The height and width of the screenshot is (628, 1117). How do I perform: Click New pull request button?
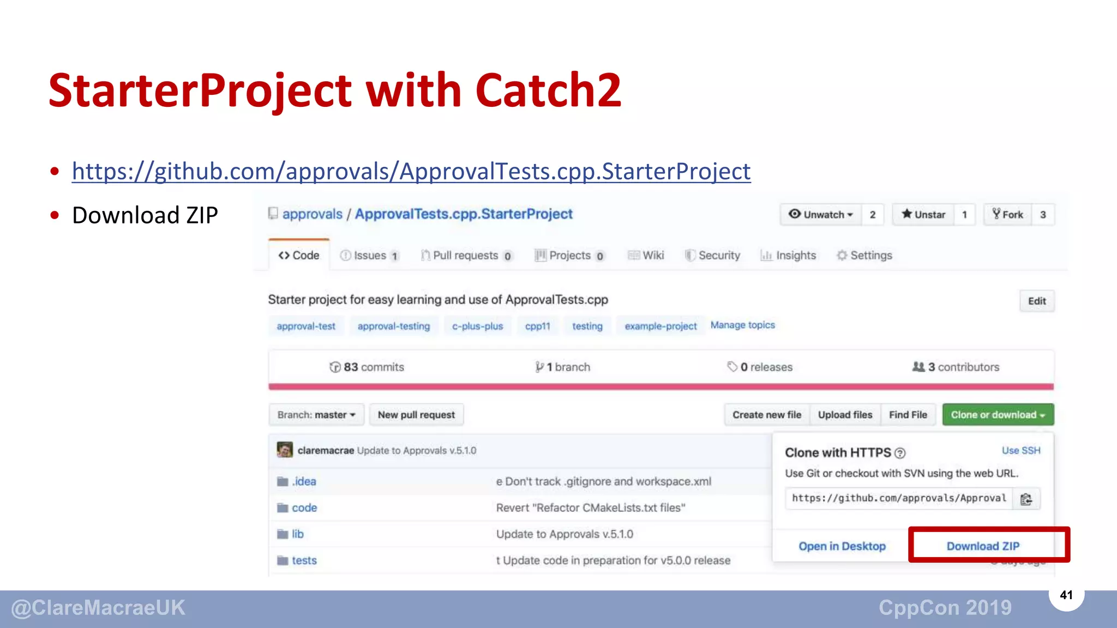416,415
